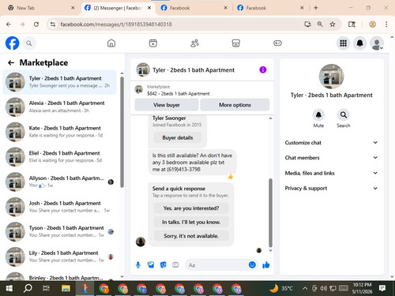Image resolution: width=395 pixels, height=296 pixels.
Task: Open the Facebook notifications bell
Action: [x=359, y=43]
